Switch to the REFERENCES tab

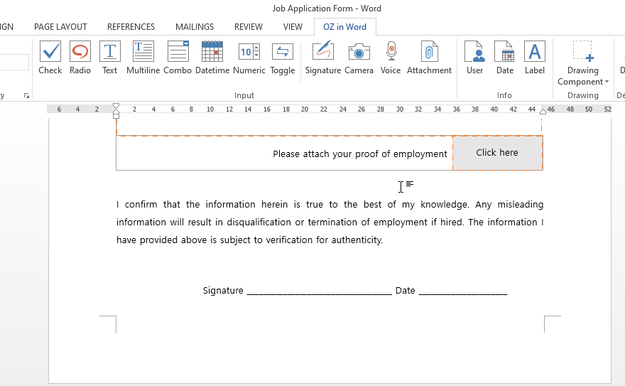coord(131,27)
